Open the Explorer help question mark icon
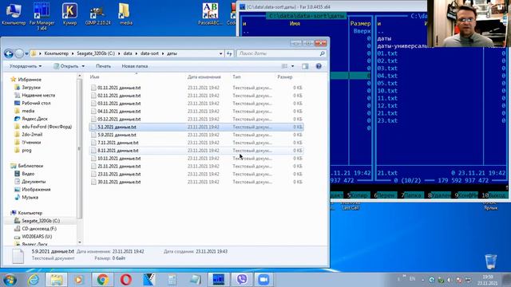This screenshot has width=511, height=287. coord(319,66)
